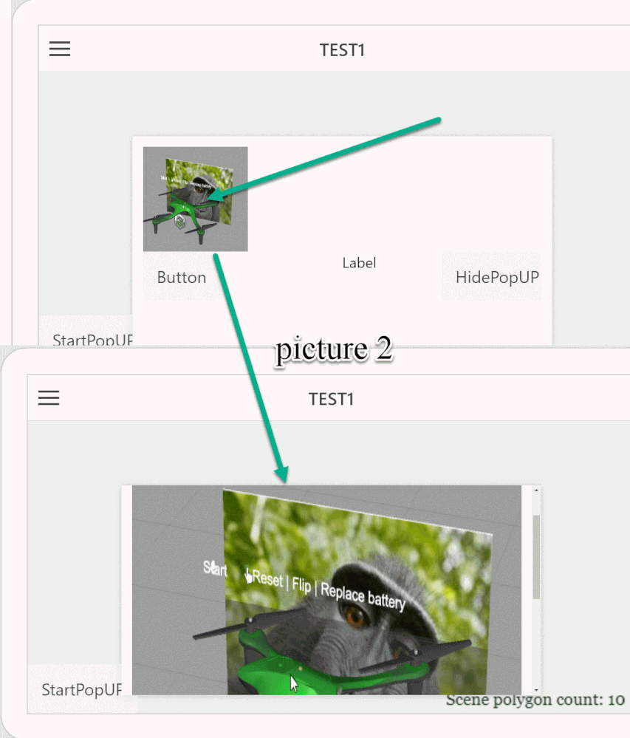Click the scrollbar down arrow beside the 3D view
The width and height of the screenshot is (630, 738).
(536, 690)
